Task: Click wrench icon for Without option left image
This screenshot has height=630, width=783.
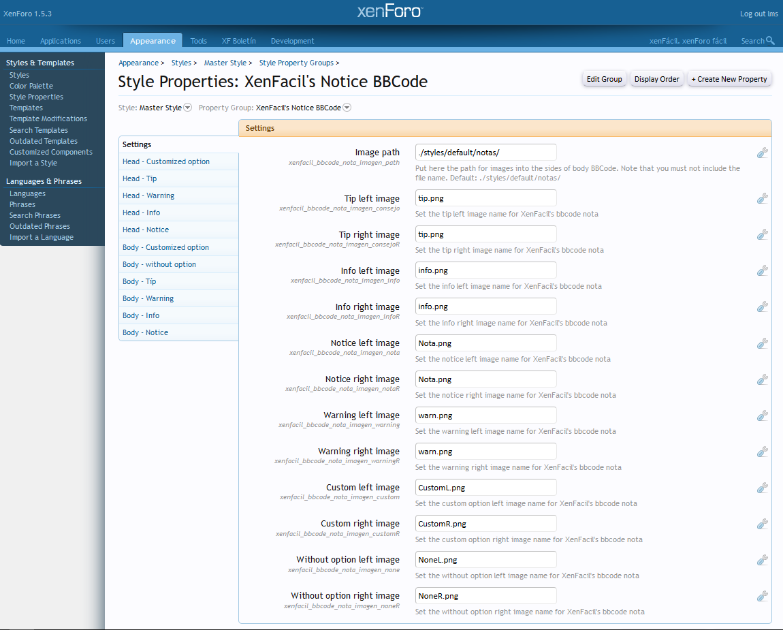Action: coord(762,560)
